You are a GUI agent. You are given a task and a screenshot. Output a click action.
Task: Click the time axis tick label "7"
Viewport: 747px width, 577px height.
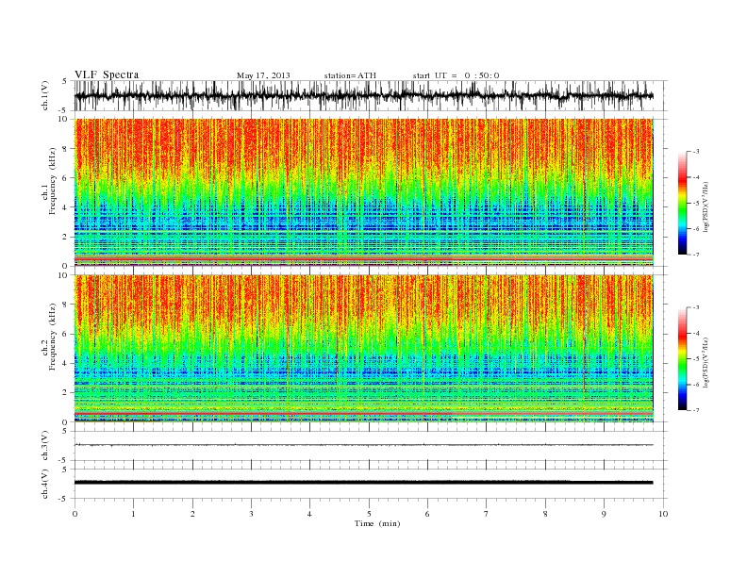coord(487,514)
